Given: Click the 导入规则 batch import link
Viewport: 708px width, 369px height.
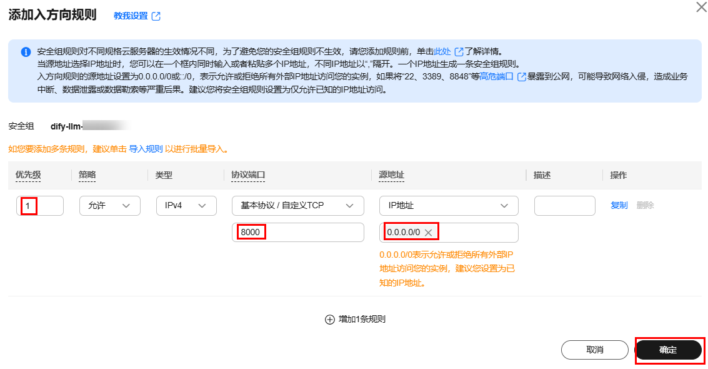Looking at the screenshot, I should coord(146,149).
